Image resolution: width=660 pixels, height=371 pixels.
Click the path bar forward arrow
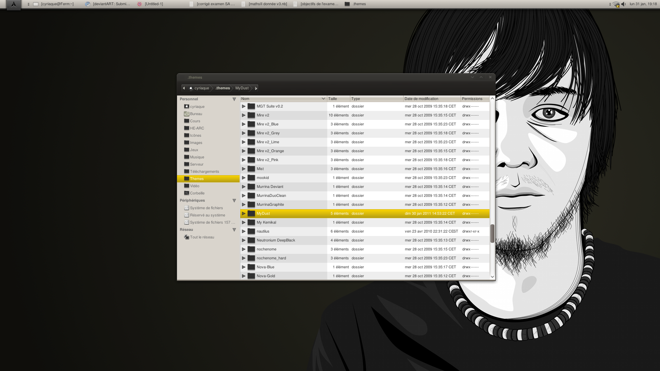pyautogui.click(x=256, y=88)
